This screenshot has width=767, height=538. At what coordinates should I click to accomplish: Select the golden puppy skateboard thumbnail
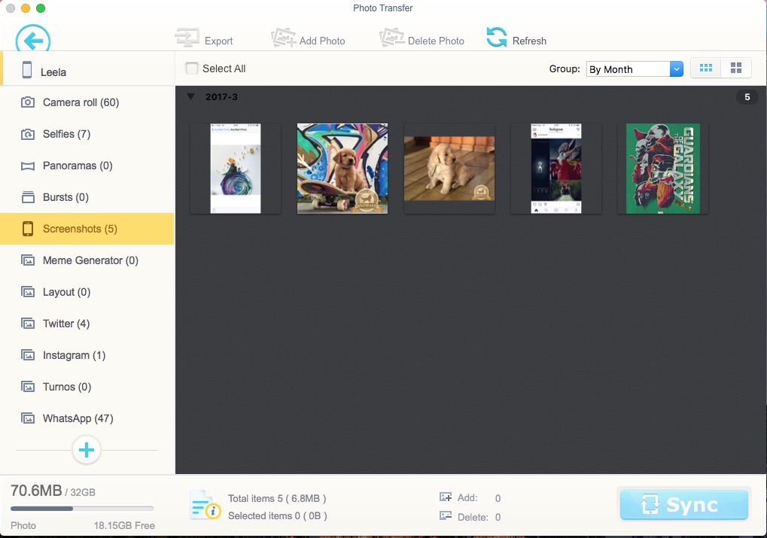[x=342, y=169]
